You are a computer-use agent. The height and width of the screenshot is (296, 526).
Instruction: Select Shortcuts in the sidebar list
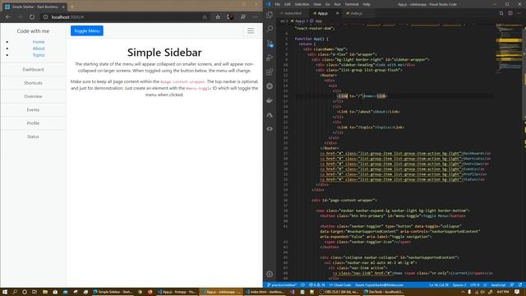click(x=33, y=83)
